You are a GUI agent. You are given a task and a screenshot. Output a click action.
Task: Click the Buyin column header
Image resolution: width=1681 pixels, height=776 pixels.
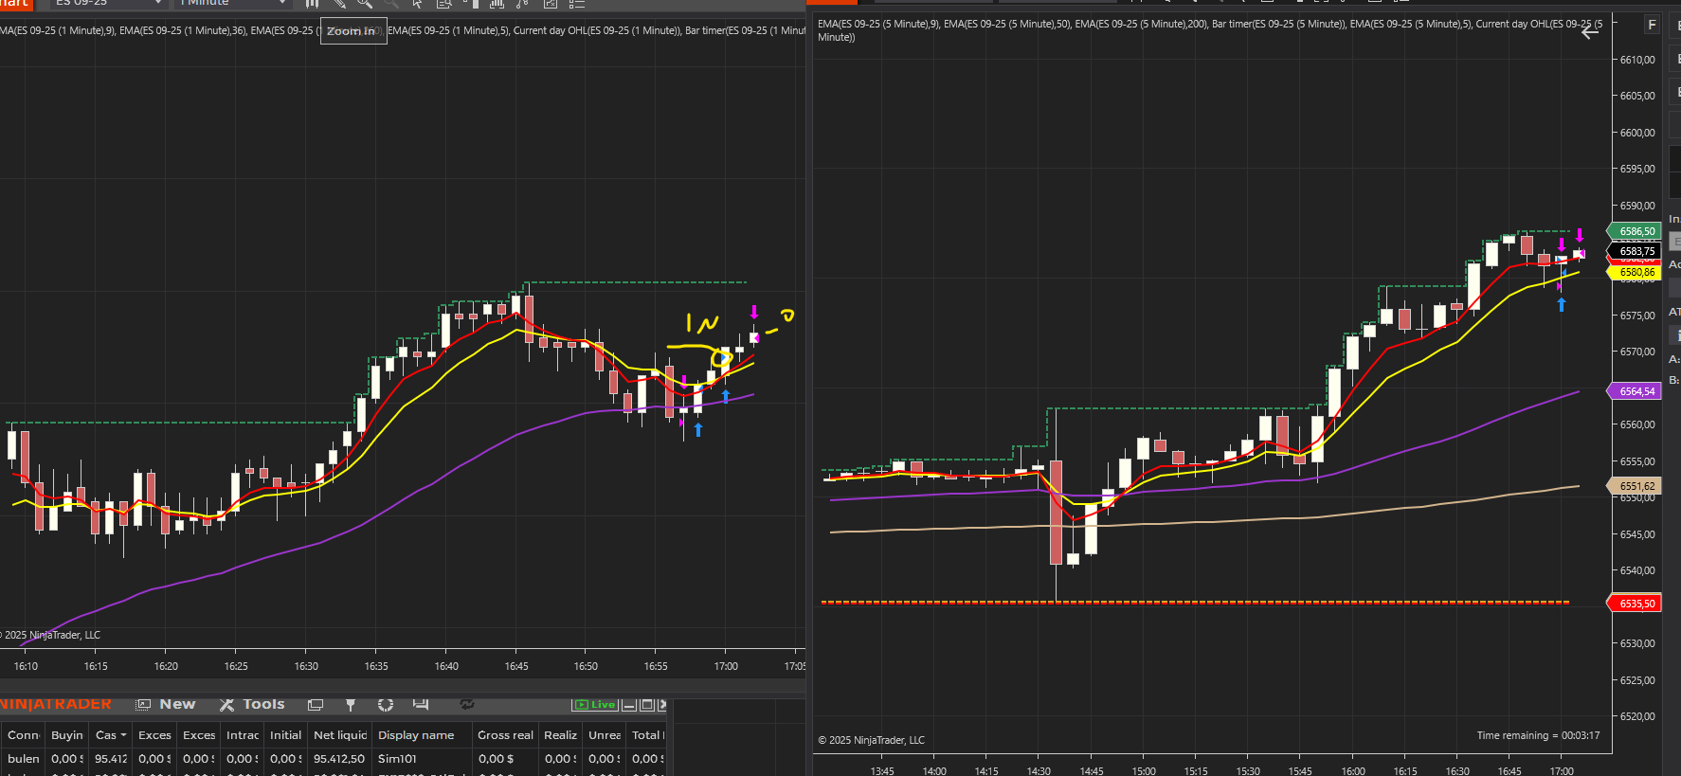66,735
